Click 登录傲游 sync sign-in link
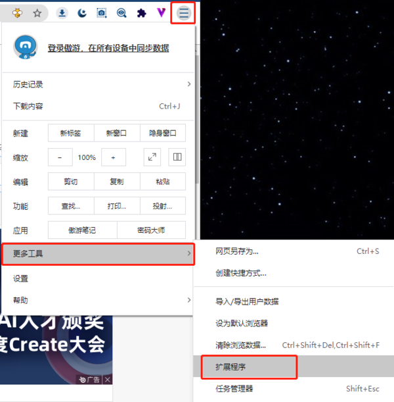Screen dimensions: 394x402 (x=108, y=48)
